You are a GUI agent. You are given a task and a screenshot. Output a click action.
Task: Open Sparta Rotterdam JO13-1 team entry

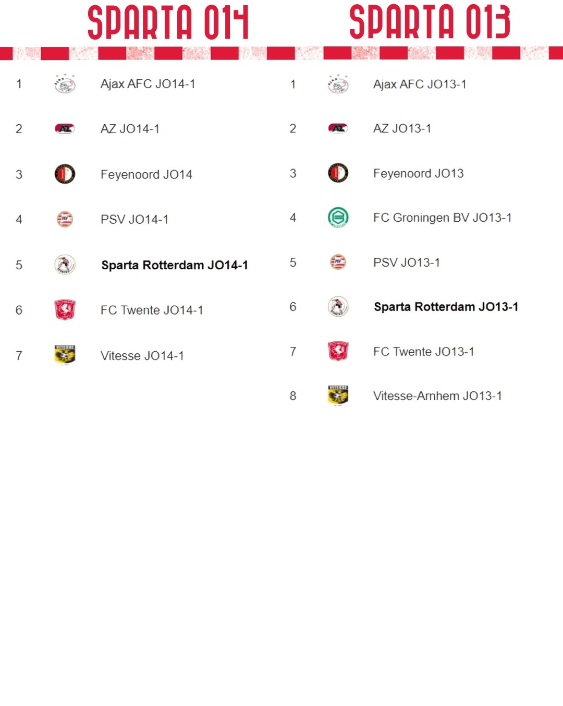tap(446, 307)
